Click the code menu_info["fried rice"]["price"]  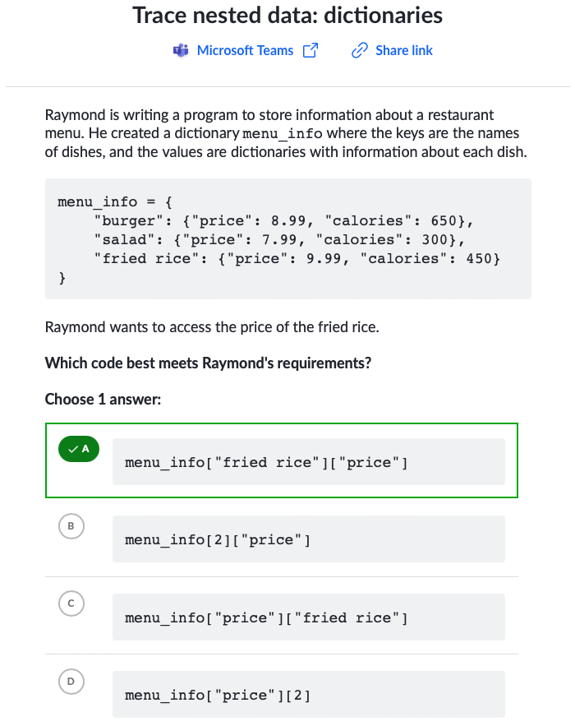266,463
